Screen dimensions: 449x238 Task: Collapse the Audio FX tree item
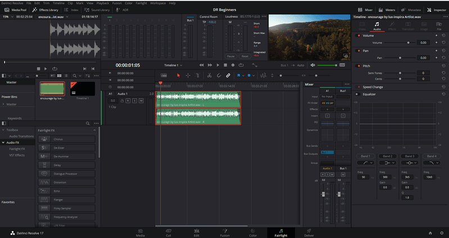coord(3,142)
